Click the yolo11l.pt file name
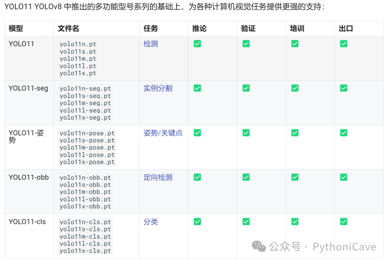Viewport: 388px width, 262px height. [x=78, y=66]
